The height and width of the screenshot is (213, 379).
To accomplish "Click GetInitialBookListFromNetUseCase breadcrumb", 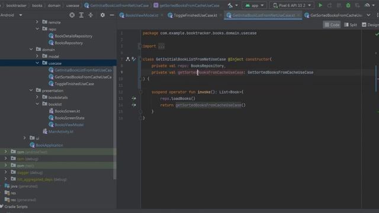I will tap(117, 5).
